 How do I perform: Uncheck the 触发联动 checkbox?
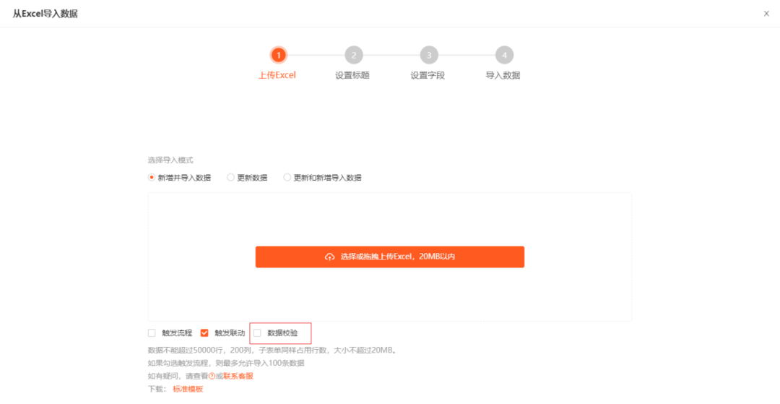204,333
